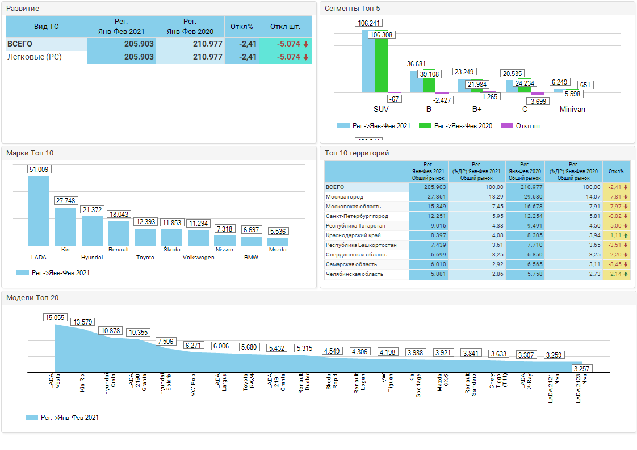Click red down arrow in Москва город row

(x=626, y=197)
